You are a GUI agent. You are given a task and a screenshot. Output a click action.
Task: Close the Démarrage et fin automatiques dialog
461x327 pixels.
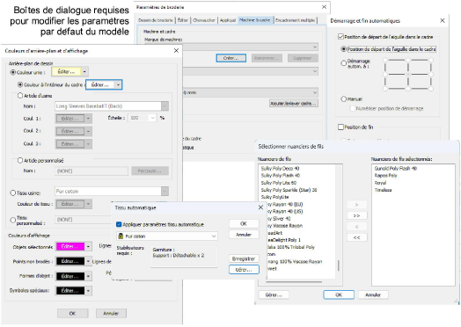point(443,20)
